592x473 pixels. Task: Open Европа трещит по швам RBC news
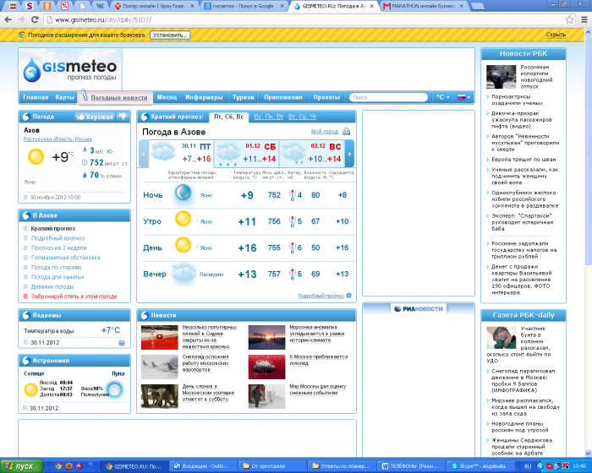coord(523,160)
